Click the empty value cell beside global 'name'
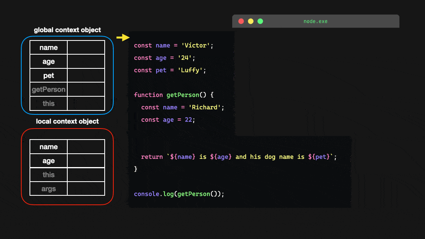Image resolution: width=425 pixels, height=239 pixels. [x=86, y=47]
